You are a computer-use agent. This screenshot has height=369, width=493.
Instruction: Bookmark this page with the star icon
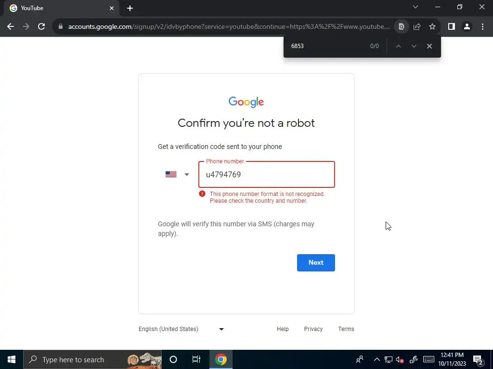pos(432,27)
